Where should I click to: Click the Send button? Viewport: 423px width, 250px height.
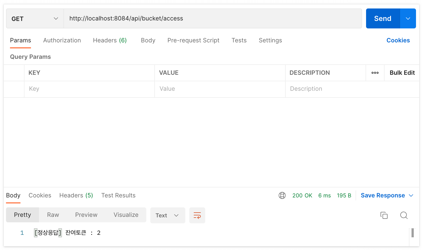pyautogui.click(x=383, y=18)
